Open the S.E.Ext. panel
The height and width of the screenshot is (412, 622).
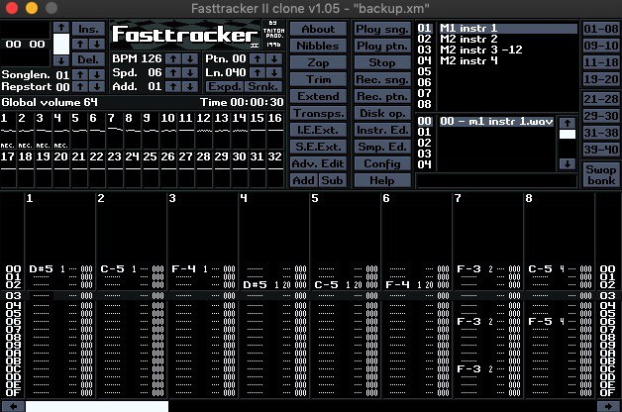[x=318, y=147]
